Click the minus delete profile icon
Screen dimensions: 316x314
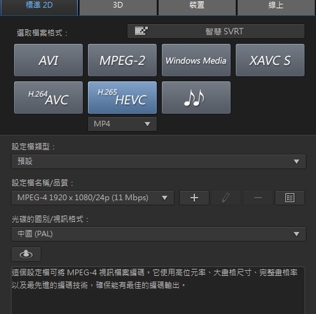(258, 198)
